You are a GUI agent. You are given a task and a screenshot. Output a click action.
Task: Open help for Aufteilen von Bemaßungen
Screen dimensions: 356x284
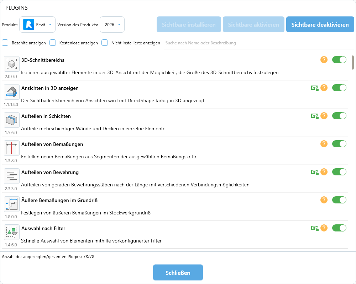(x=324, y=144)
